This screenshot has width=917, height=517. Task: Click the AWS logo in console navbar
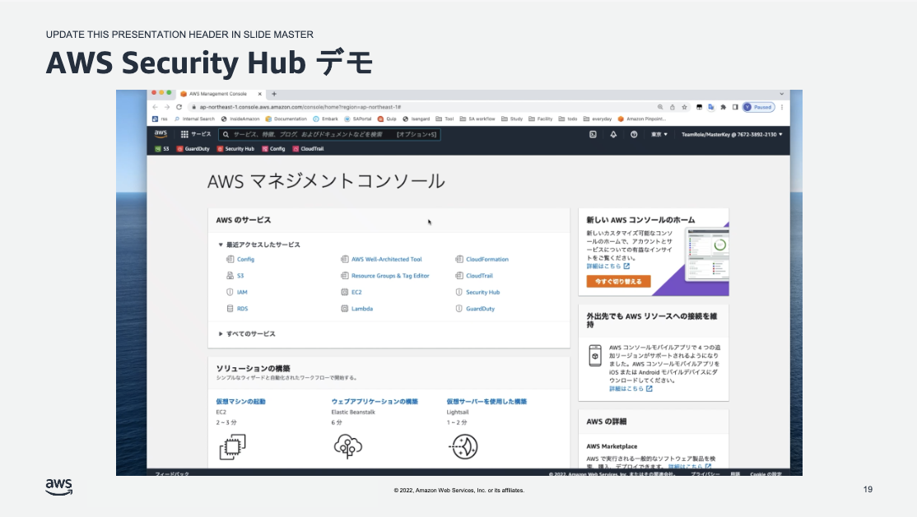[x=161, y=134]
